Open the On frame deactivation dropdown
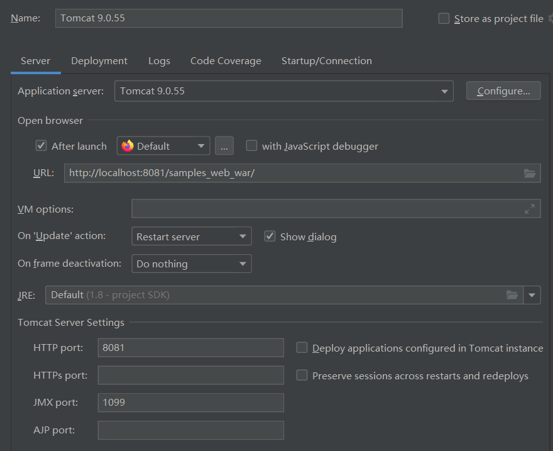Viewport: 553px width, 451px height. (192, 264)
